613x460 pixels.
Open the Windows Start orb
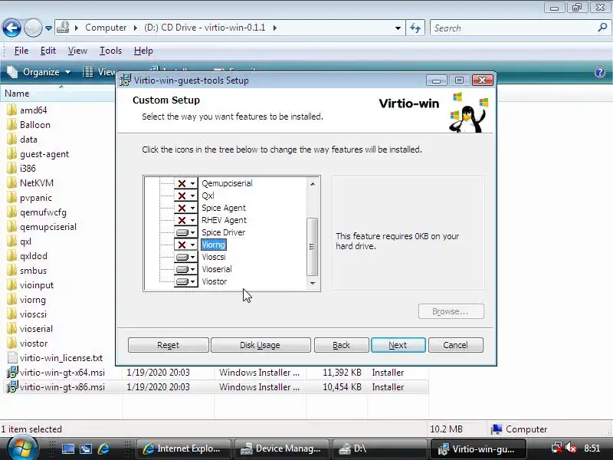coord(23,448)
